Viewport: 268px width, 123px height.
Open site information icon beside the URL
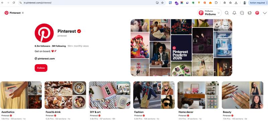[x=21, y=3]
